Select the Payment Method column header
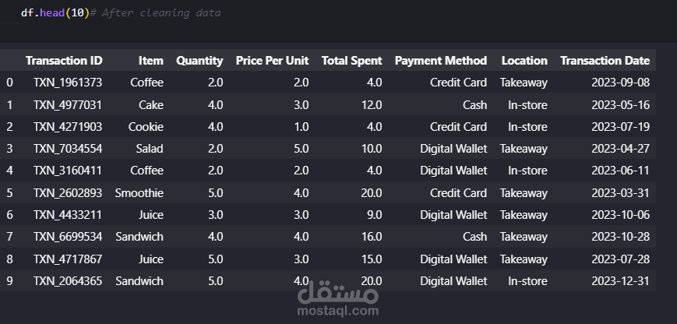This screenshot has width=677, height=324. (441, 60)
